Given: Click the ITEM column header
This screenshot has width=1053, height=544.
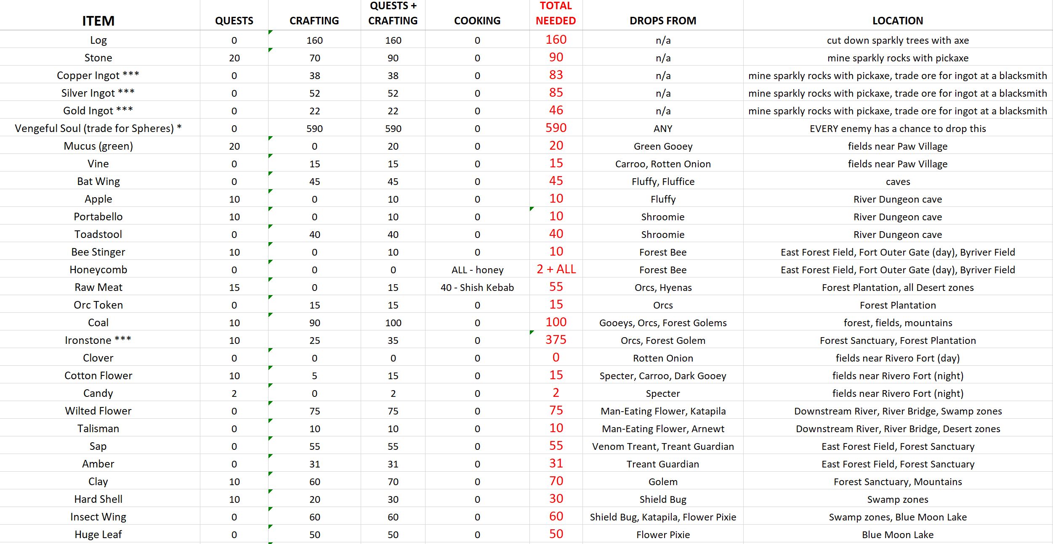Looking at the screenshot, I should pyautogui.click(x=98, y=21).
